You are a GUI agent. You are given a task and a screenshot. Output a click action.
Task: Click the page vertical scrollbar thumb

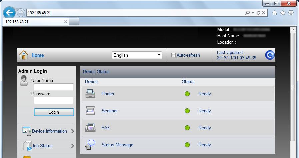coord(293,87)
